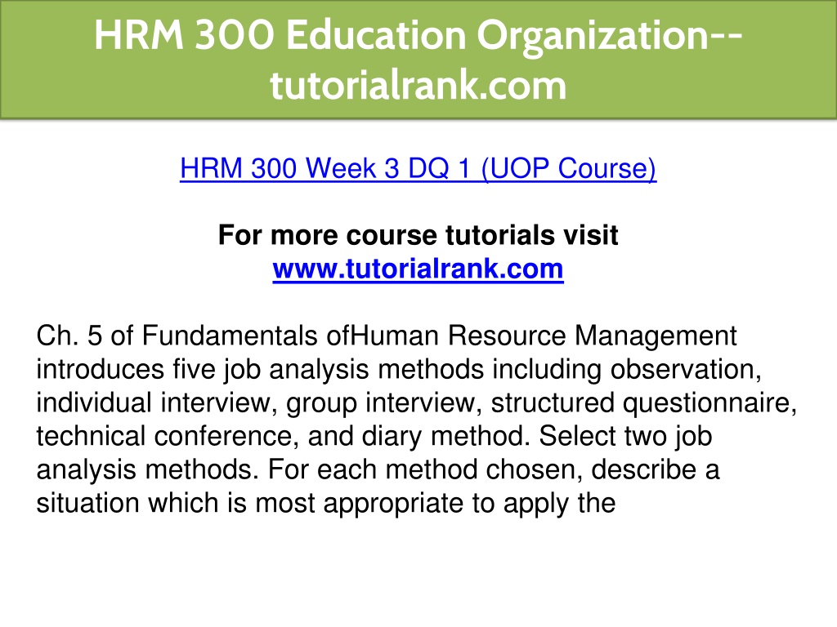
Task: Click the word 'observation' in body text
Action: (x=683, y=370)
